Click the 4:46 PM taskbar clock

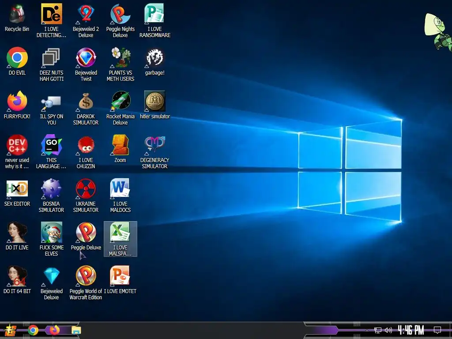[411, 330]
